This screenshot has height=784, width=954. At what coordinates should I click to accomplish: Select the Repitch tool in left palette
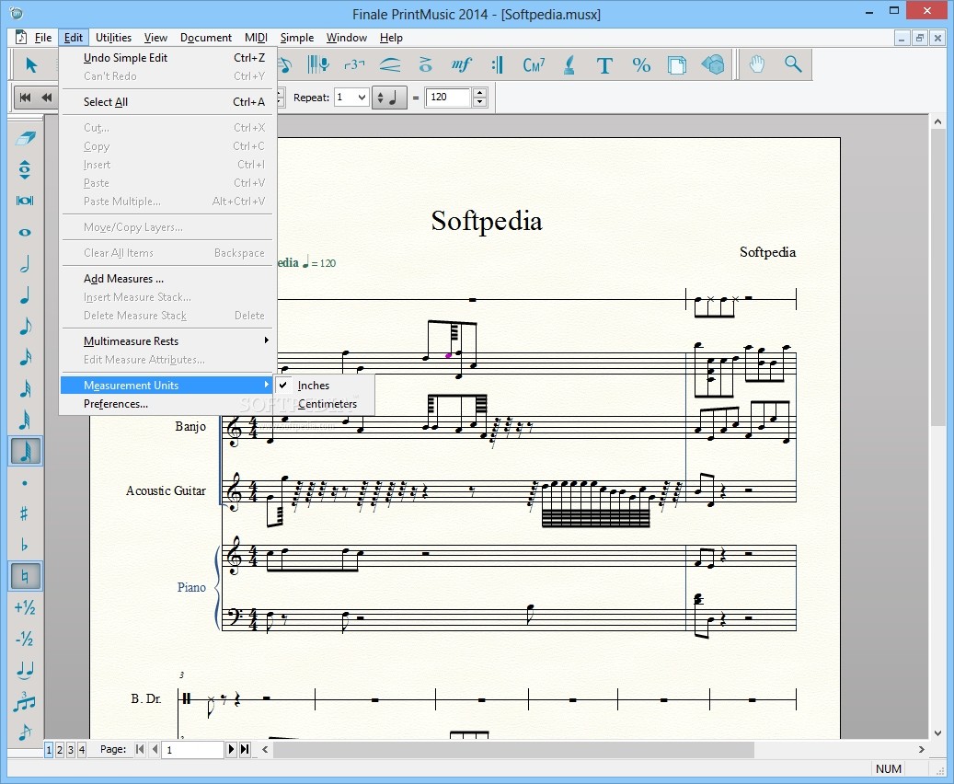(x=25, y=169)
